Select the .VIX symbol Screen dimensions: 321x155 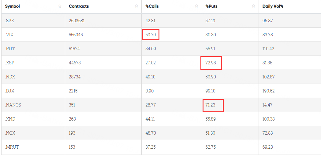9,35
